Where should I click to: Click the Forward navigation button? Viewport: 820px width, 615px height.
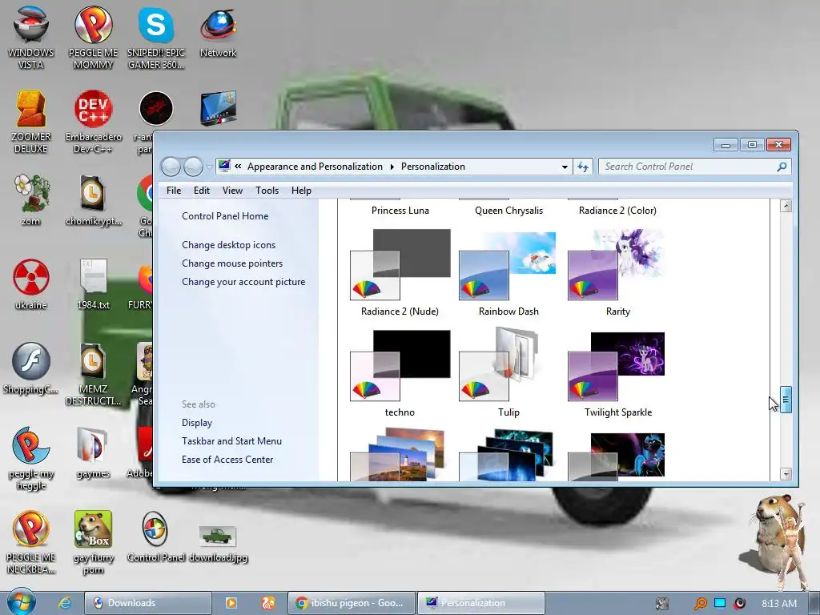193,167
